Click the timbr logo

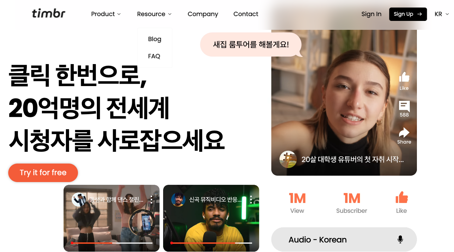pyautogui.click(x=48, y=14)
